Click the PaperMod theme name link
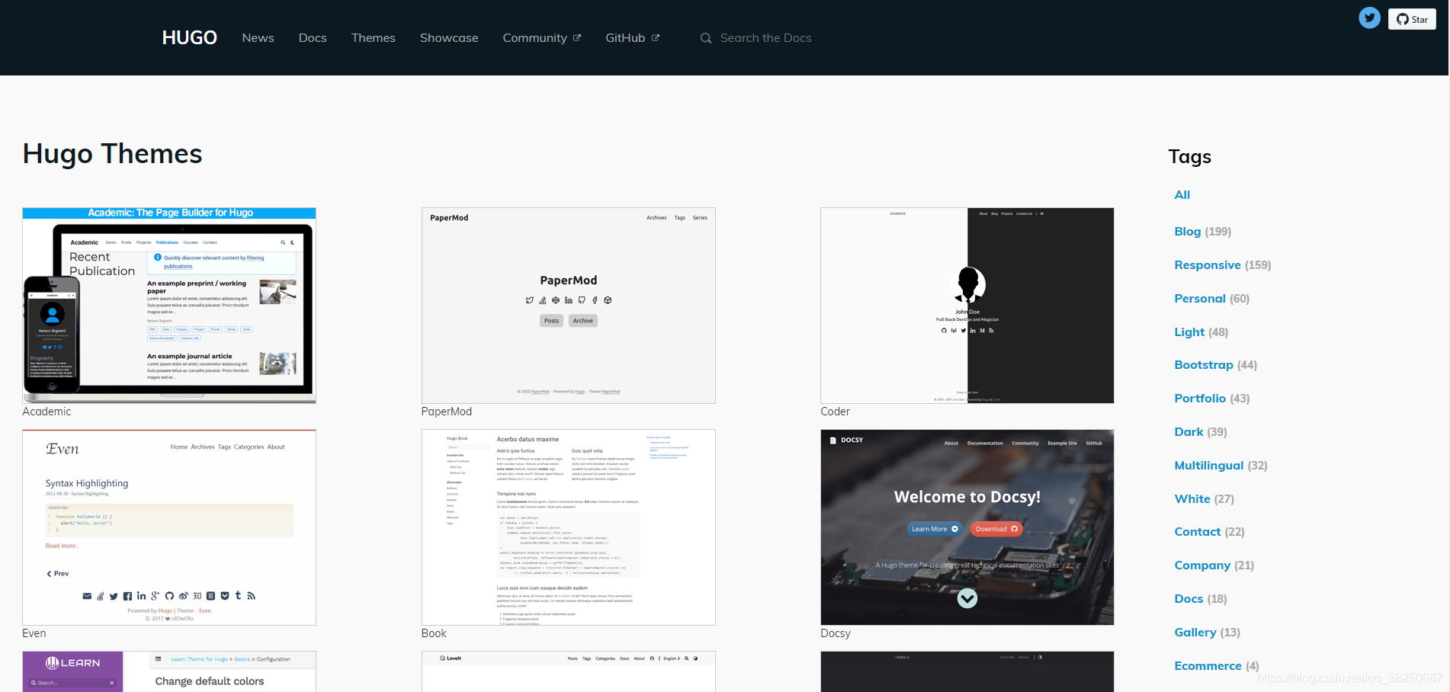 (x=447, y=412)
